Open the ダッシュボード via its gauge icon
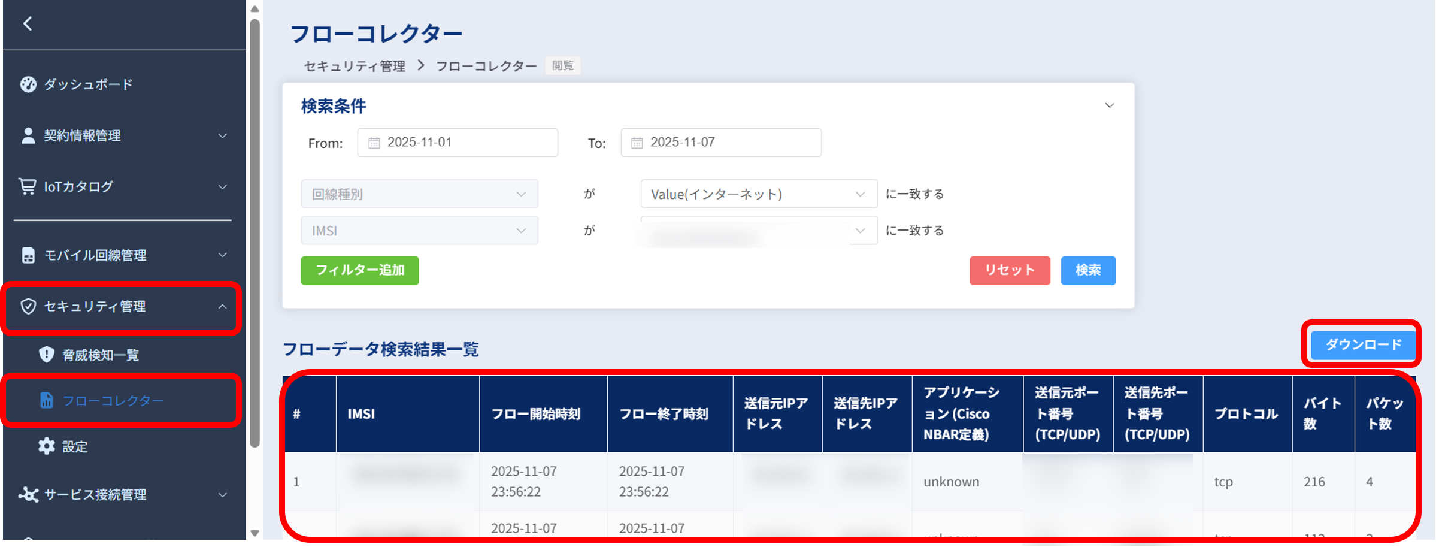The image size is (1436, 547). pyautogui.click(x=28, y=84)
